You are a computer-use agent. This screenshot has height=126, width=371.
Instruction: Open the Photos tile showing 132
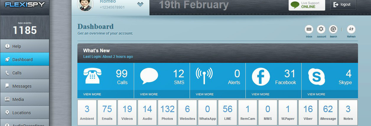point(167,112)
